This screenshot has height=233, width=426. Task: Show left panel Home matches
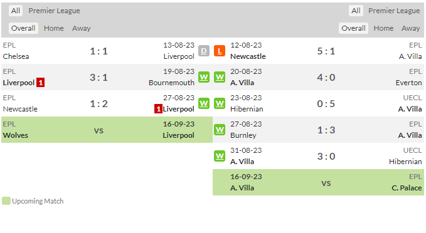(54, 28)
